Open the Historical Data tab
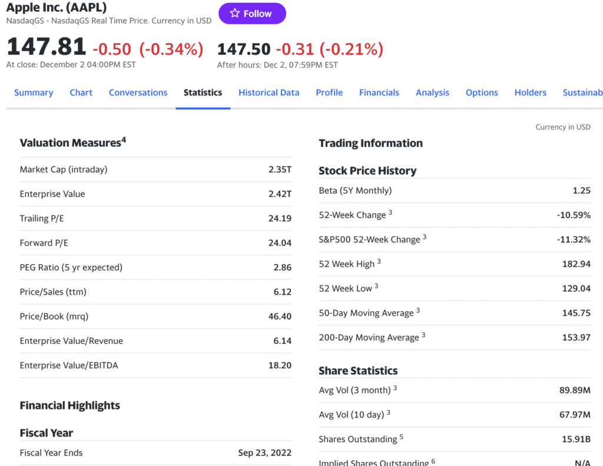 pyautogui.click(x=269, y=92)
